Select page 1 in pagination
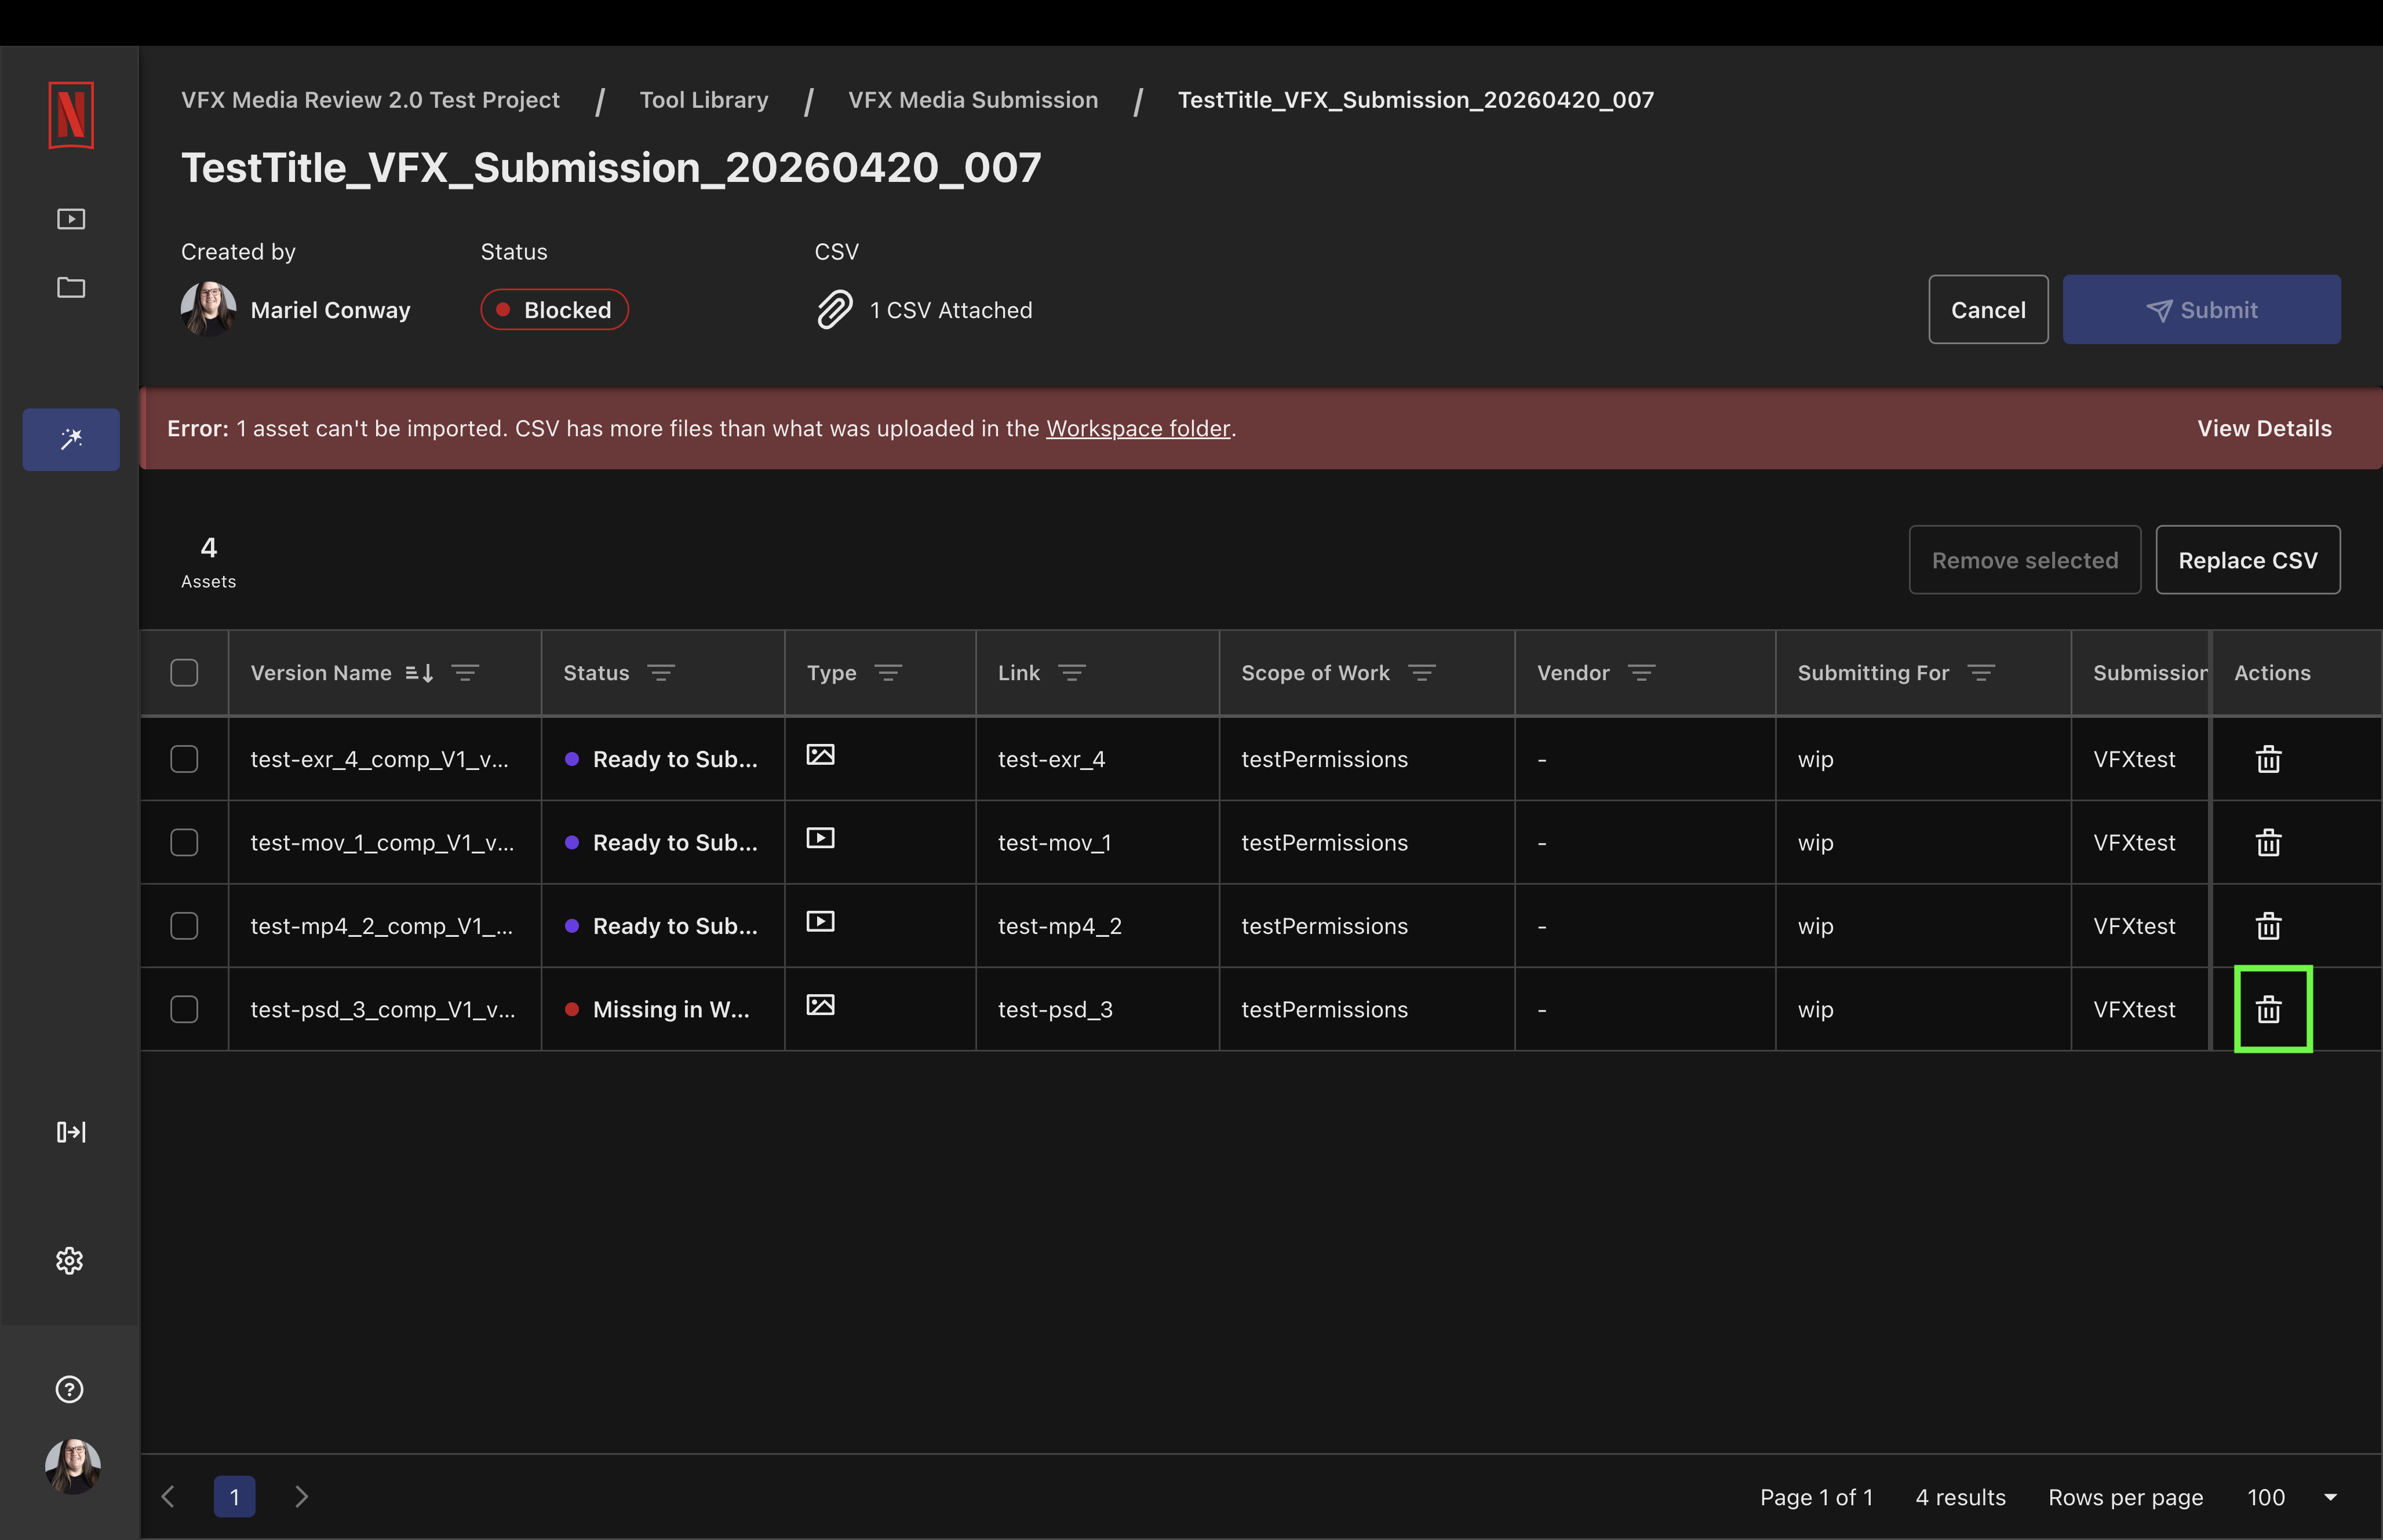Screen dimensions: 2383x1540 coord(234,1497)
